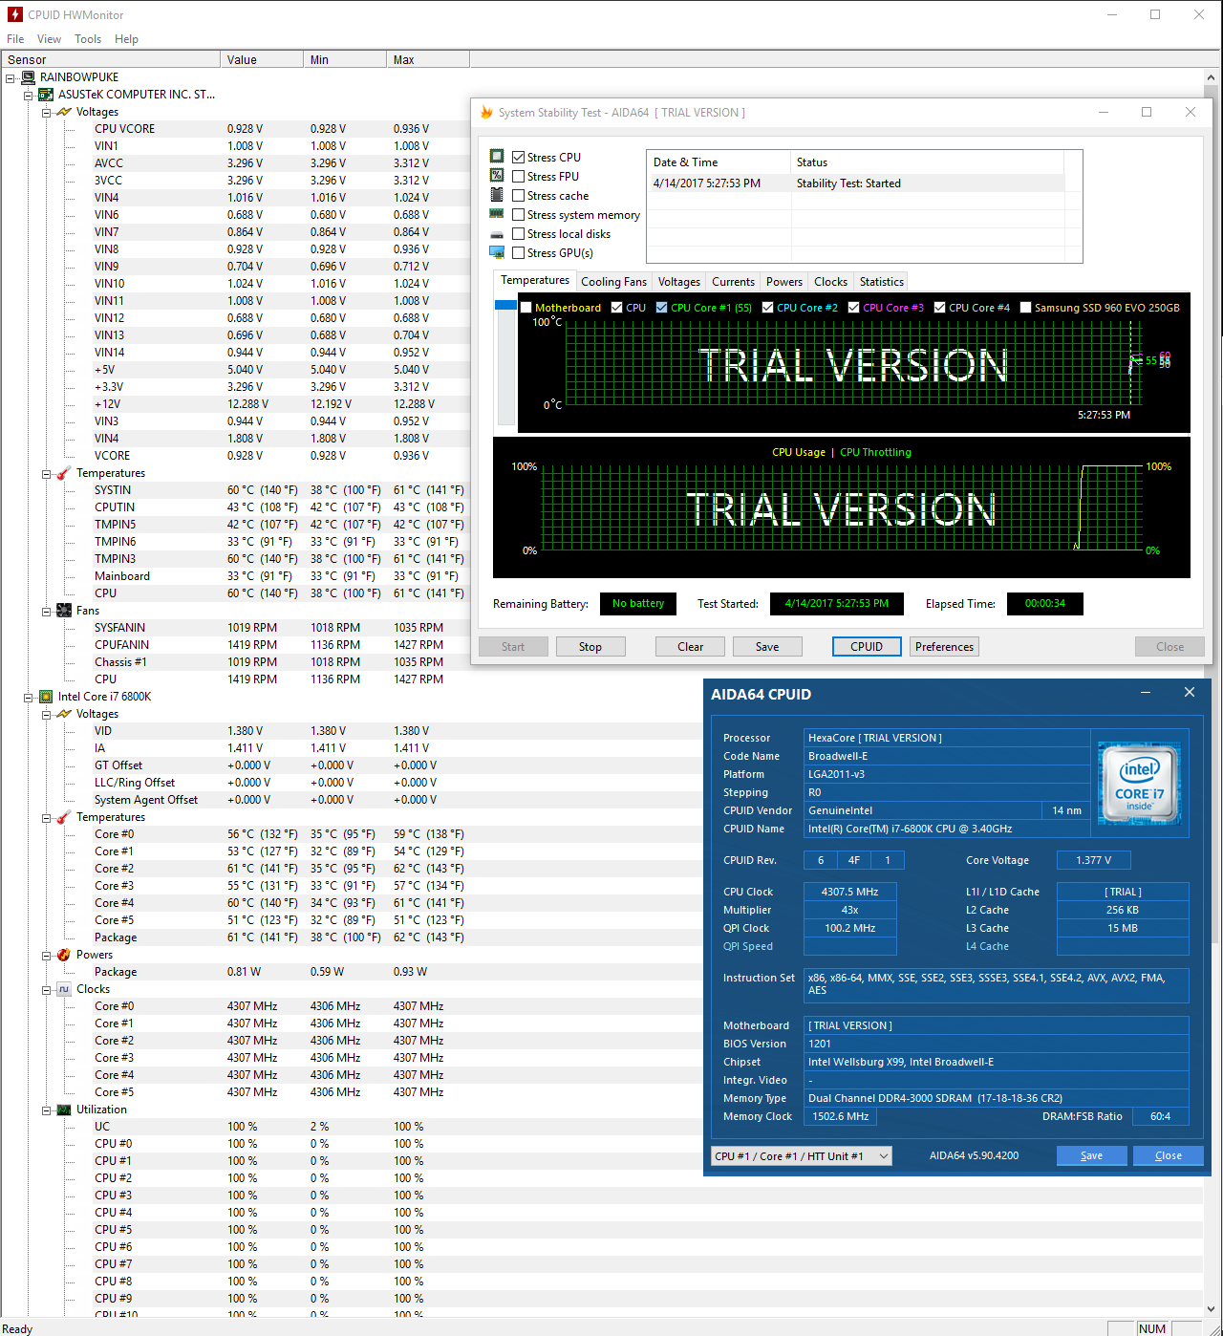This screenshot has width=1223, height=1336.
Task: Click the CPU Throttling graph label
Action: click(x=875, y=453)
